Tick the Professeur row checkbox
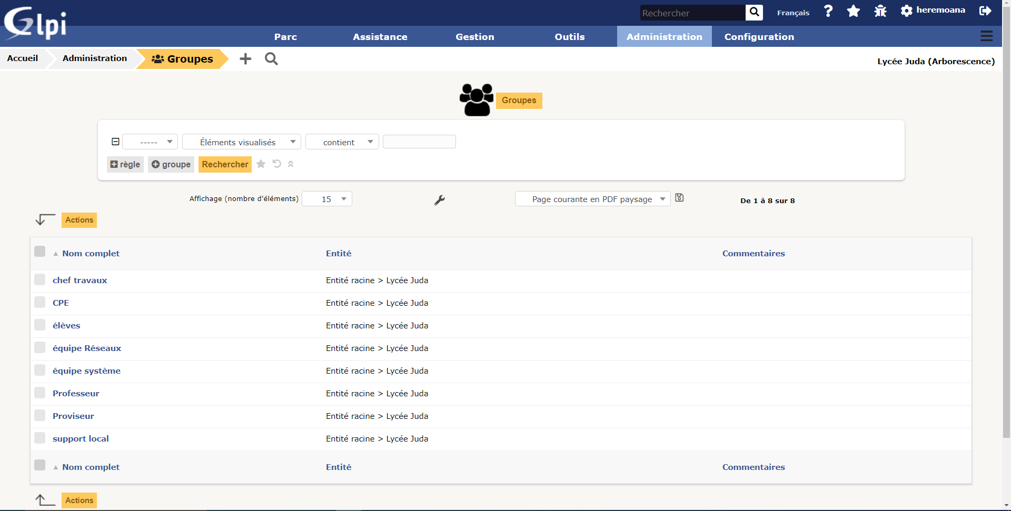Image resolution: width=1011 pixels, height=511 pixels. pos(40,393)
